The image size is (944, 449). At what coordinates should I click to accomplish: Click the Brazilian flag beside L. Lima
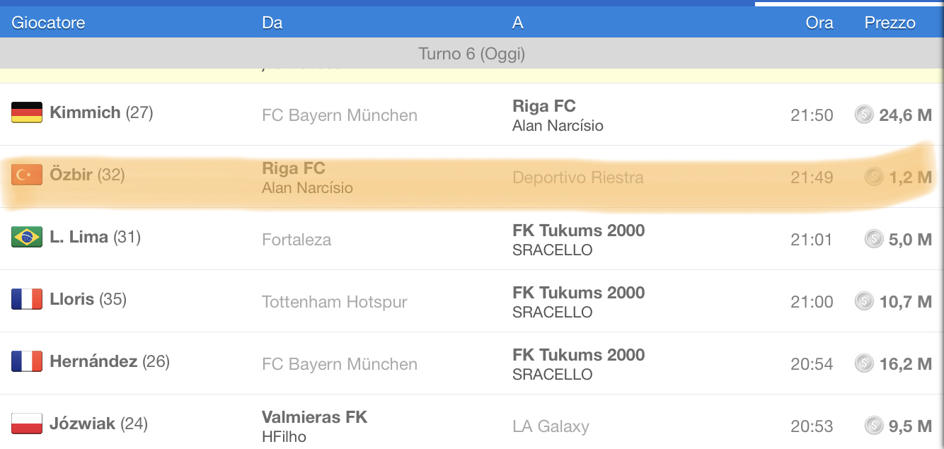coord(27,237)
